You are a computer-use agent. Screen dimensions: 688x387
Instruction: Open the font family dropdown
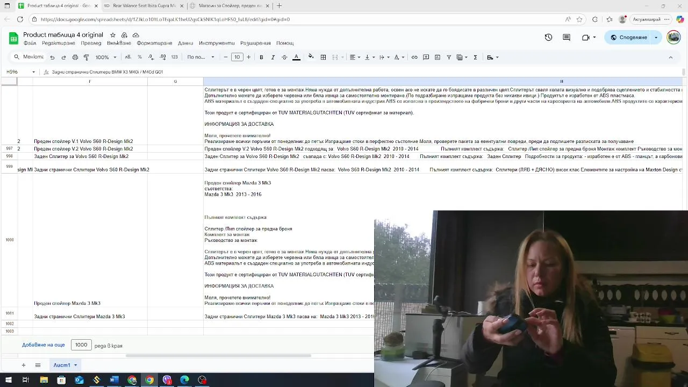pyautogui.click(x=200, y=58)
